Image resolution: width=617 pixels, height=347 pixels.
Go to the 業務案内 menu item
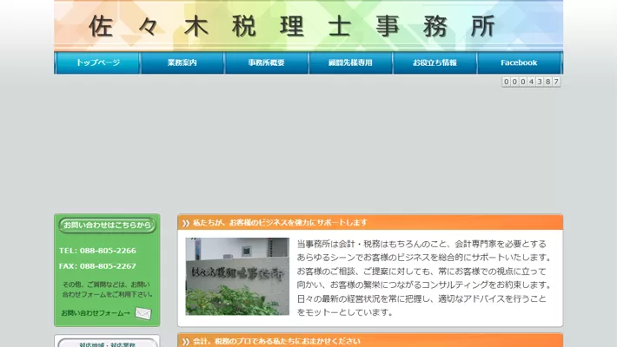coord(182,63)
